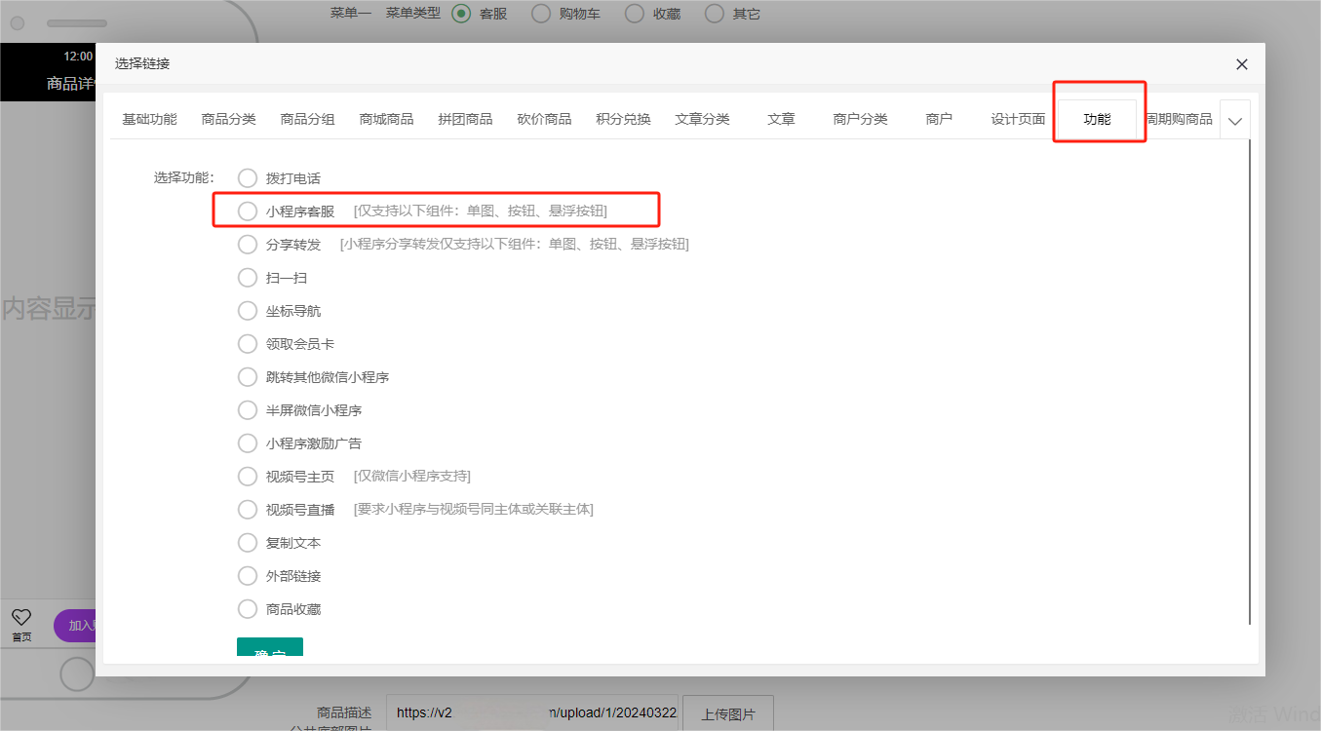Screen dimensions: 1321x731
Task: Open the 商城商品 tab
Action: tap(386, 120)
